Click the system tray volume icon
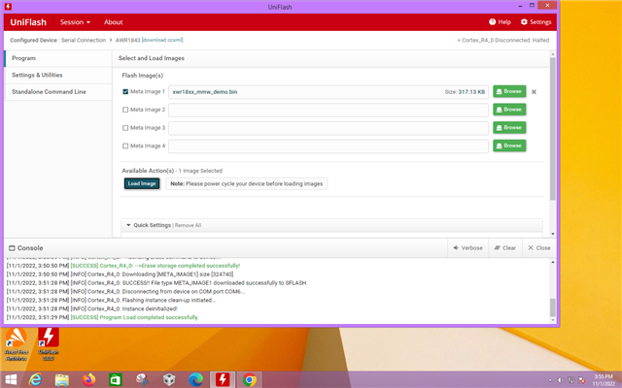Screen dimensions: 622x388 pos(561,380)
